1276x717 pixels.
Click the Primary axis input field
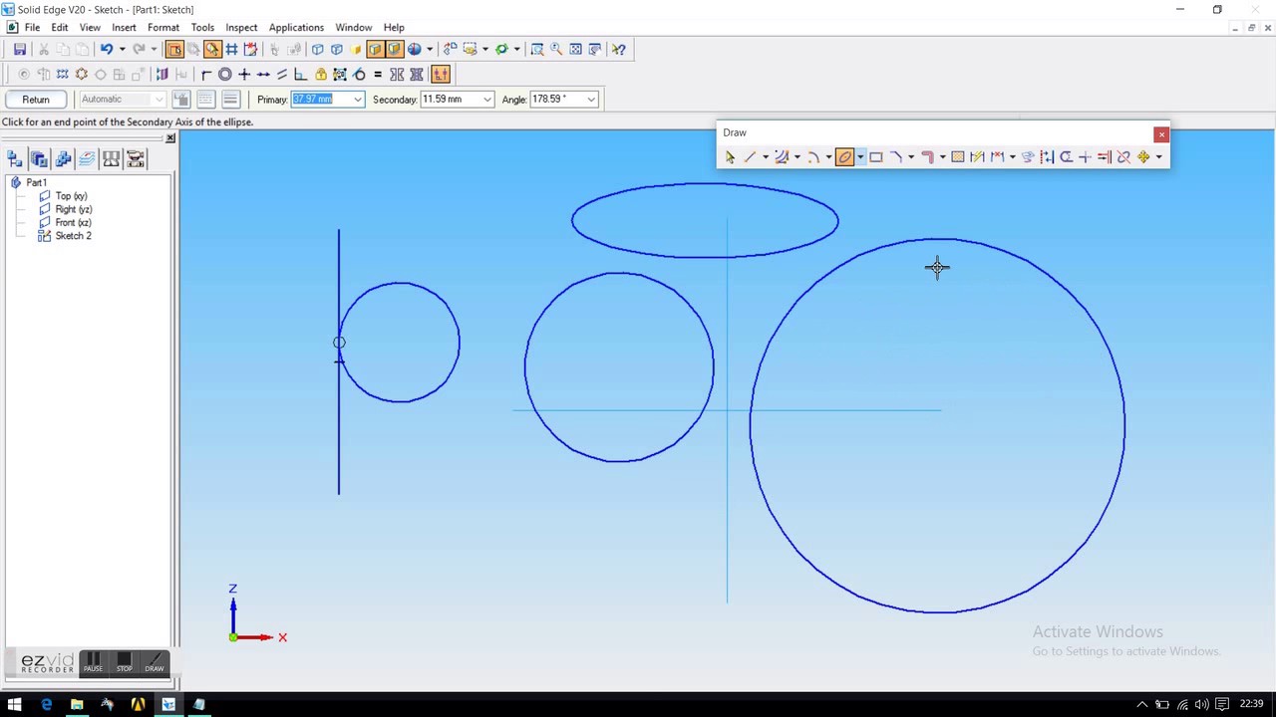(321, 99)
